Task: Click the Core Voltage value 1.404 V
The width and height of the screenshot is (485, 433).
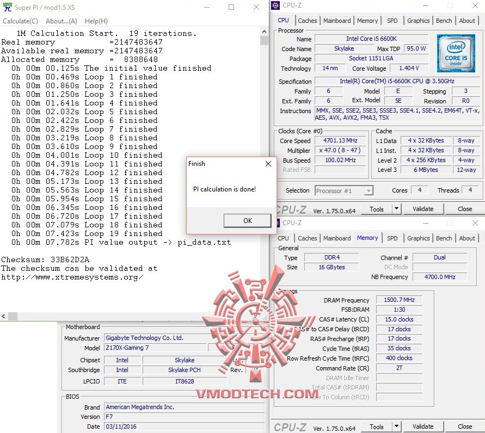Action: coord(409,68)
